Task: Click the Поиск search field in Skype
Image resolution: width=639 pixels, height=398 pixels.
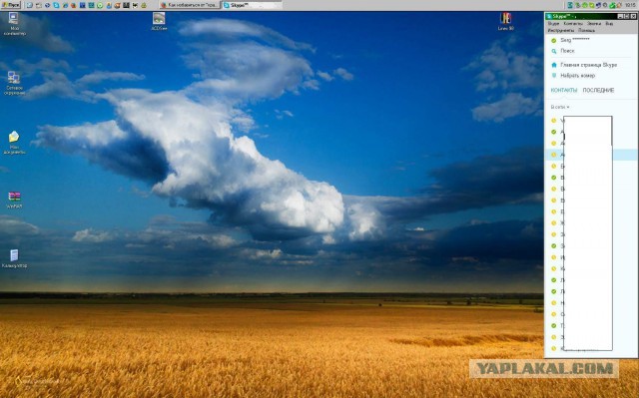Action: (x=590, y=51)
